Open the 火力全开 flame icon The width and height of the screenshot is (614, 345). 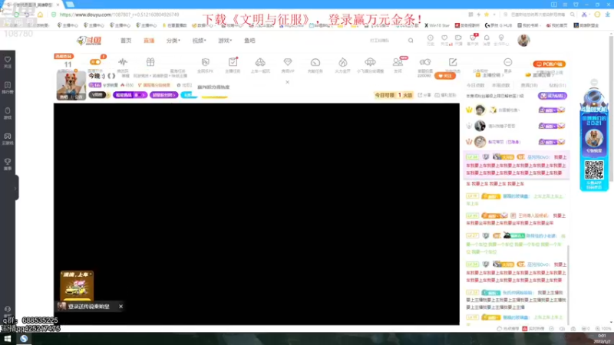(342, 62)
